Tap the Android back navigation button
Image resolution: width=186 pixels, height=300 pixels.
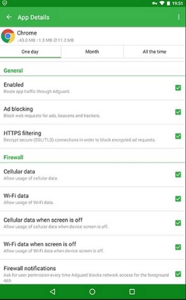coord(53,291)
